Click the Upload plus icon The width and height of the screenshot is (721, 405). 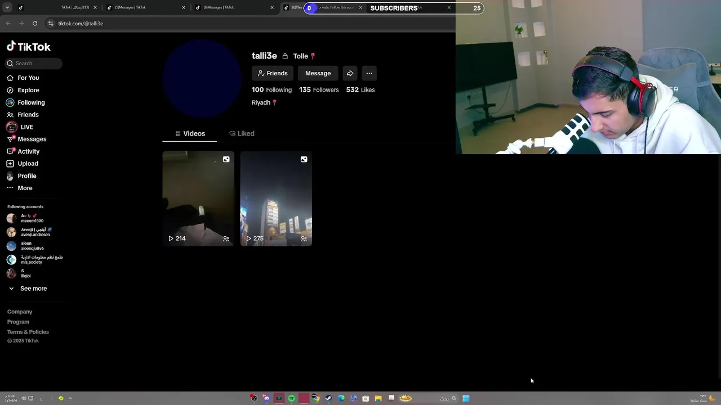pos(10,164)
